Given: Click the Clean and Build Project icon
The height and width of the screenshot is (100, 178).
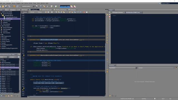Looking at the screenshot, I should 44,6.
